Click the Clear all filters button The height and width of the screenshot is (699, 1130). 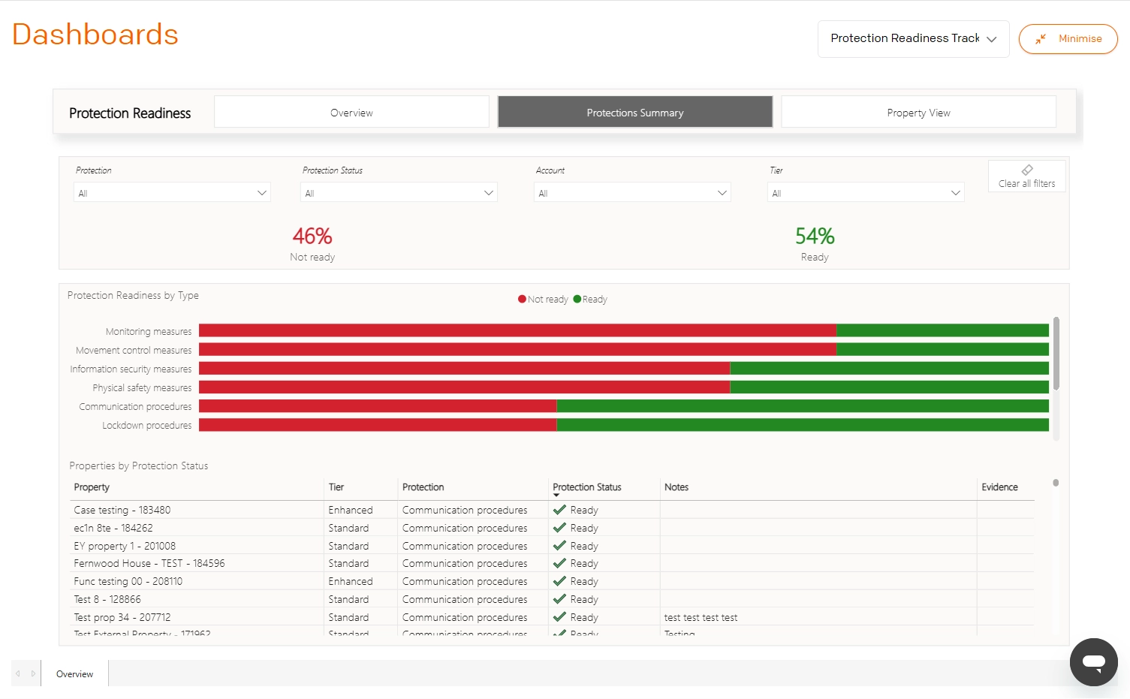click(1026, 176)
